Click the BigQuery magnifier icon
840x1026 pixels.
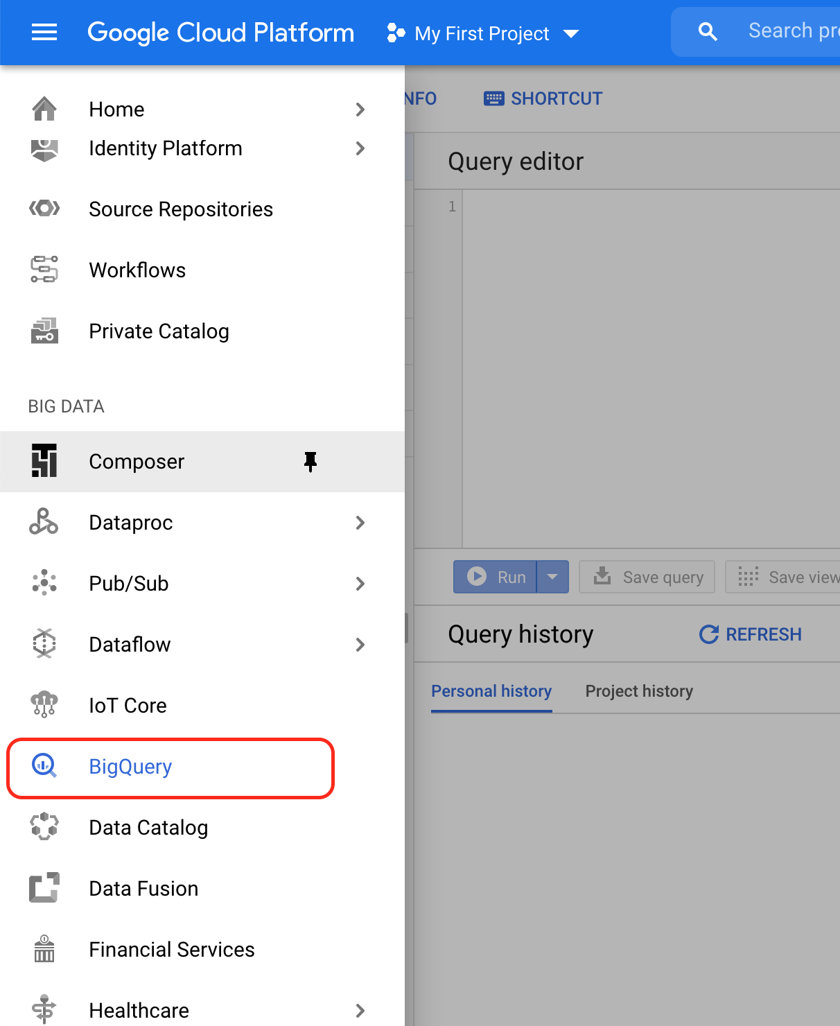[44, 766]
